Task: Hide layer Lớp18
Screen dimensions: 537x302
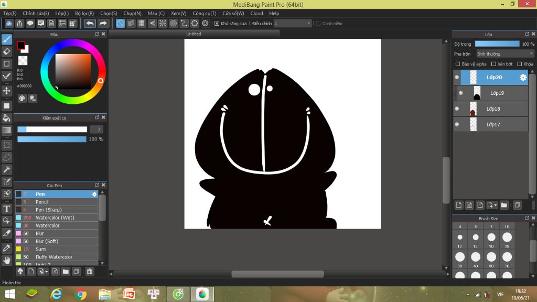Action: (x=457, y=109)
